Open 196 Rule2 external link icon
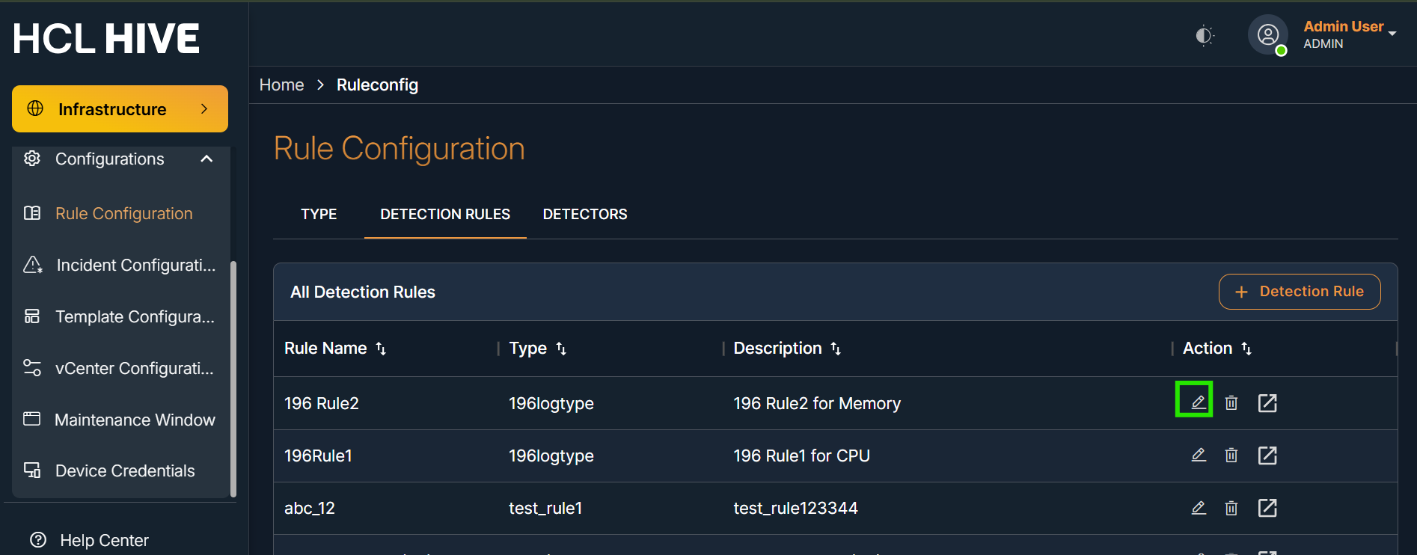The height and width of the screenshot is (555, 1417). pos(1267,403)
